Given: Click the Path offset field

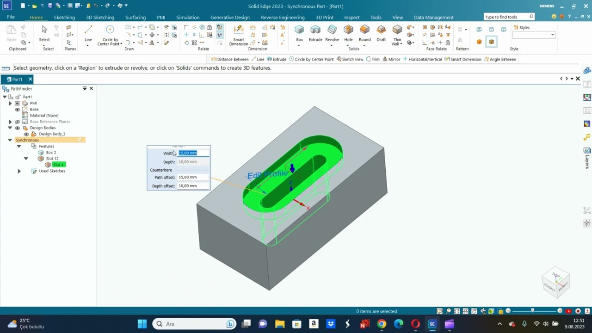Looking at the screenshot, I should coord(193,177).
